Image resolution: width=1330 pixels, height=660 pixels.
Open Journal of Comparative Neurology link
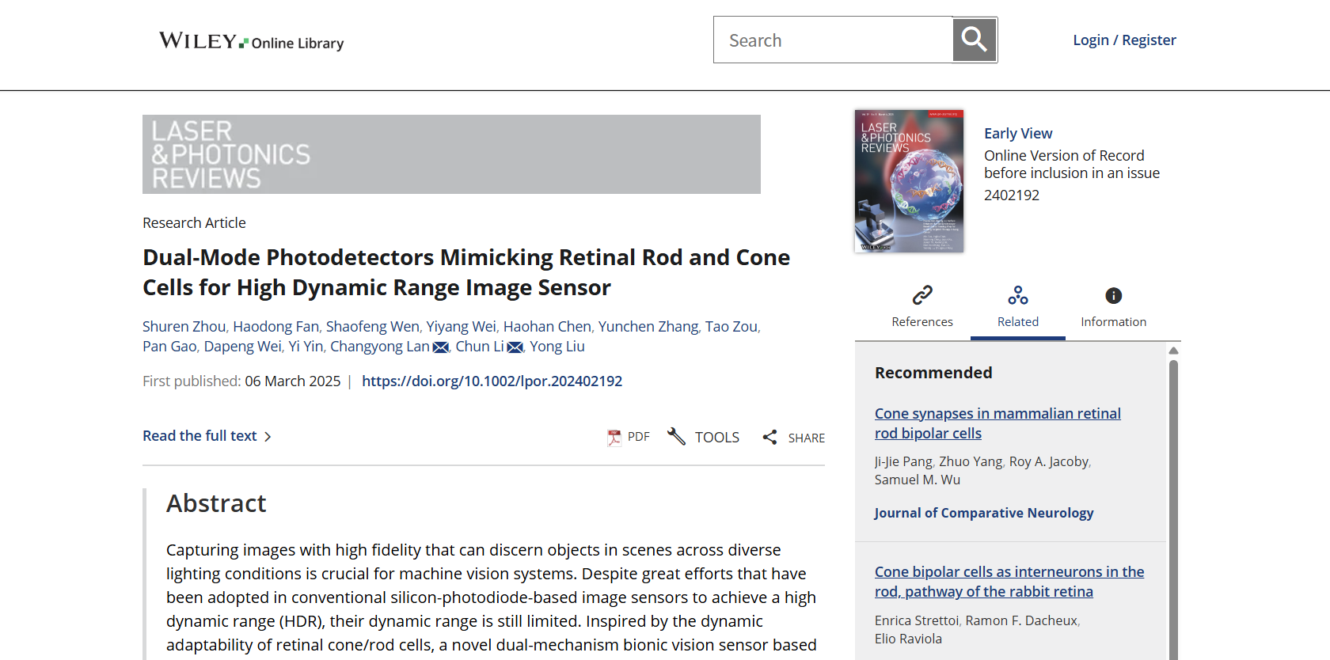coord(983,513)
